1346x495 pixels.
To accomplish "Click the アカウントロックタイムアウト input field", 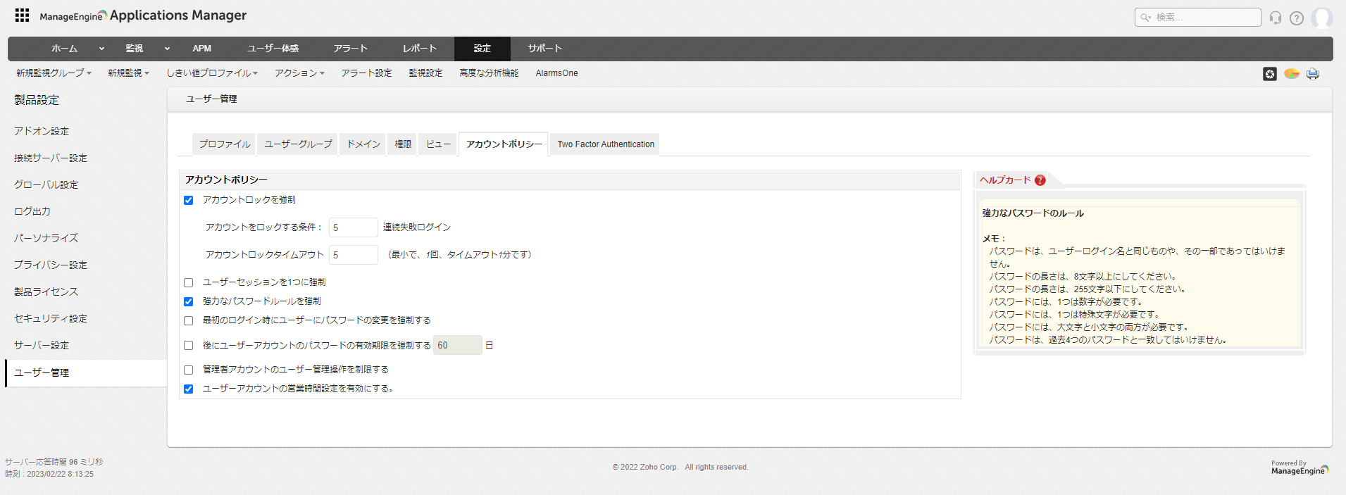I will 353,255.
